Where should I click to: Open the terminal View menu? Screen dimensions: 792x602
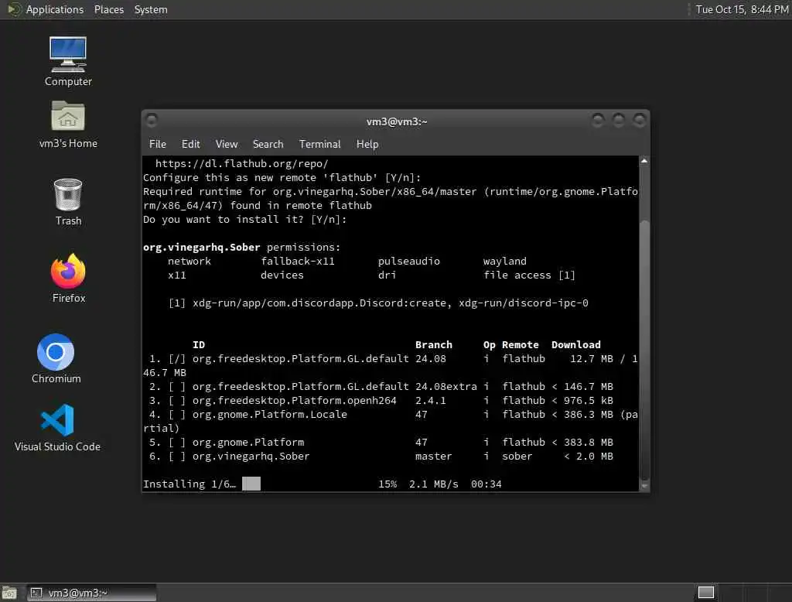[227, 144]
